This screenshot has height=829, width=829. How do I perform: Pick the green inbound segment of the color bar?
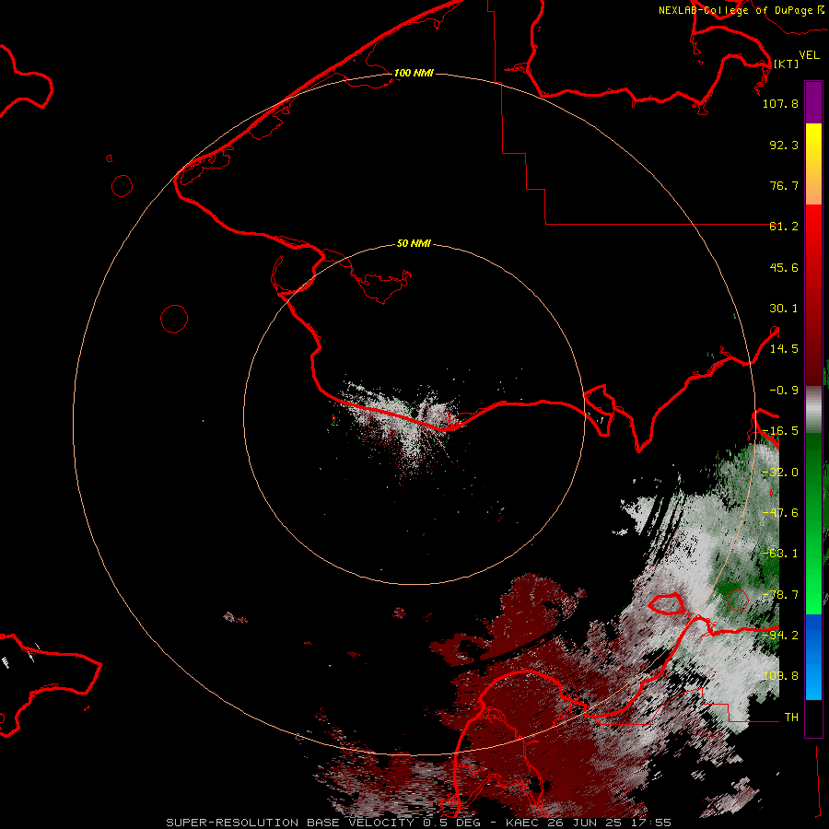point(813,523)
